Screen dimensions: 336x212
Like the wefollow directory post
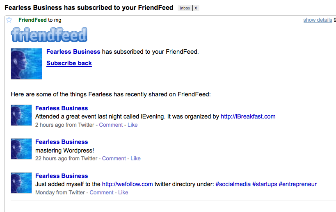pyautogui.click(x=123, y=192)
